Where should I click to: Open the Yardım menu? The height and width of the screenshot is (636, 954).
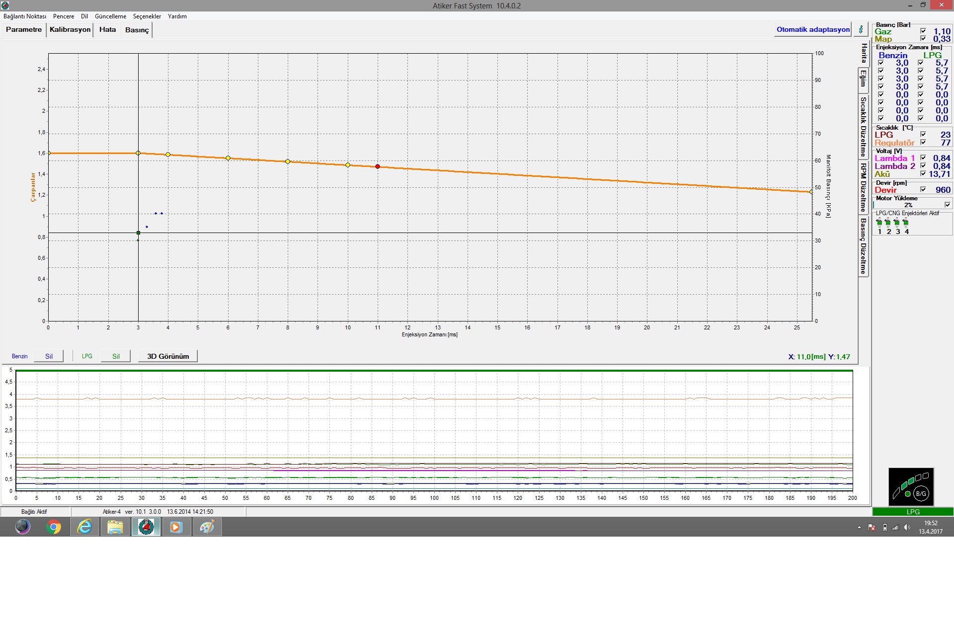[177, 16]
